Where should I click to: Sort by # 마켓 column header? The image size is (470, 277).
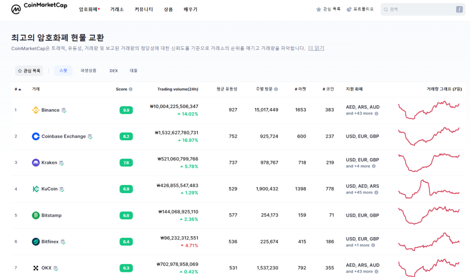[300, 89]
